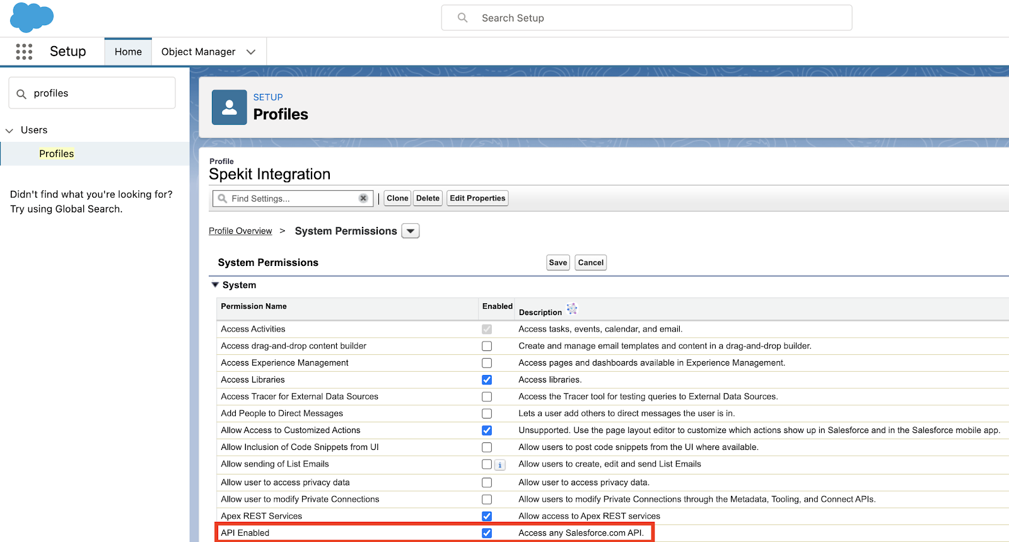Click the Find Settings magnifier icon
This screenshot has height=542, width=1009.
coord(222,199)
